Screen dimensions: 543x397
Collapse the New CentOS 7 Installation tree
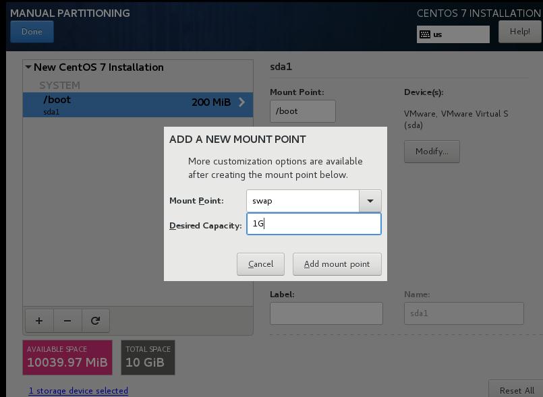point(28,67)
